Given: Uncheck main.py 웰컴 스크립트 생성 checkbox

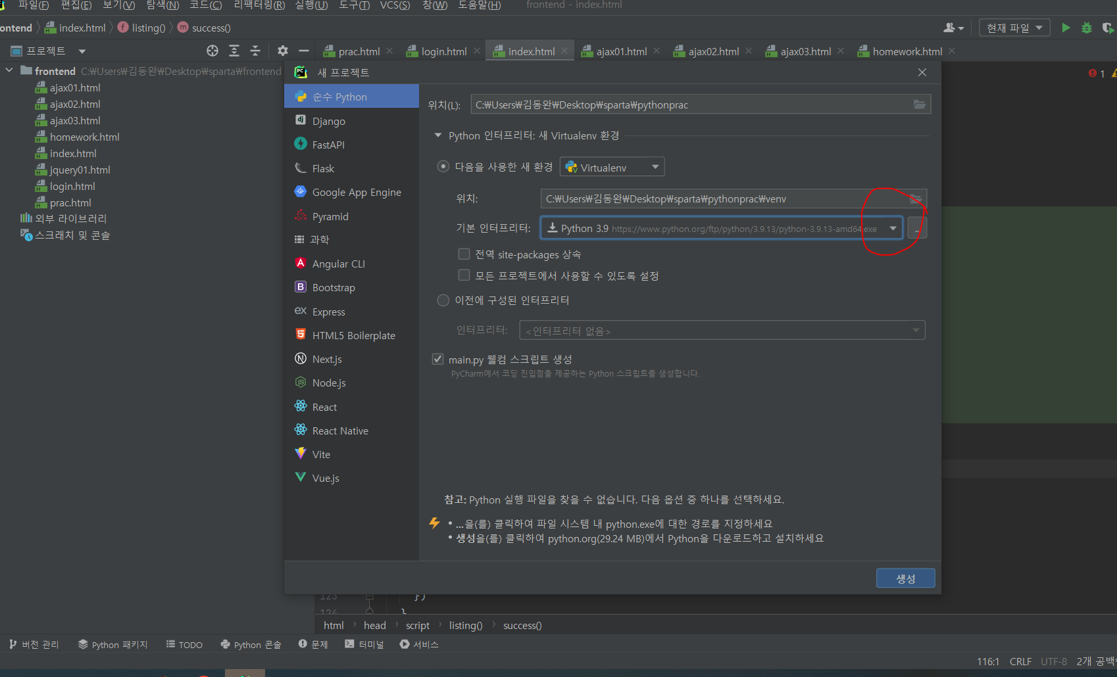Looking at the screenshot, I should coord(437,359).
